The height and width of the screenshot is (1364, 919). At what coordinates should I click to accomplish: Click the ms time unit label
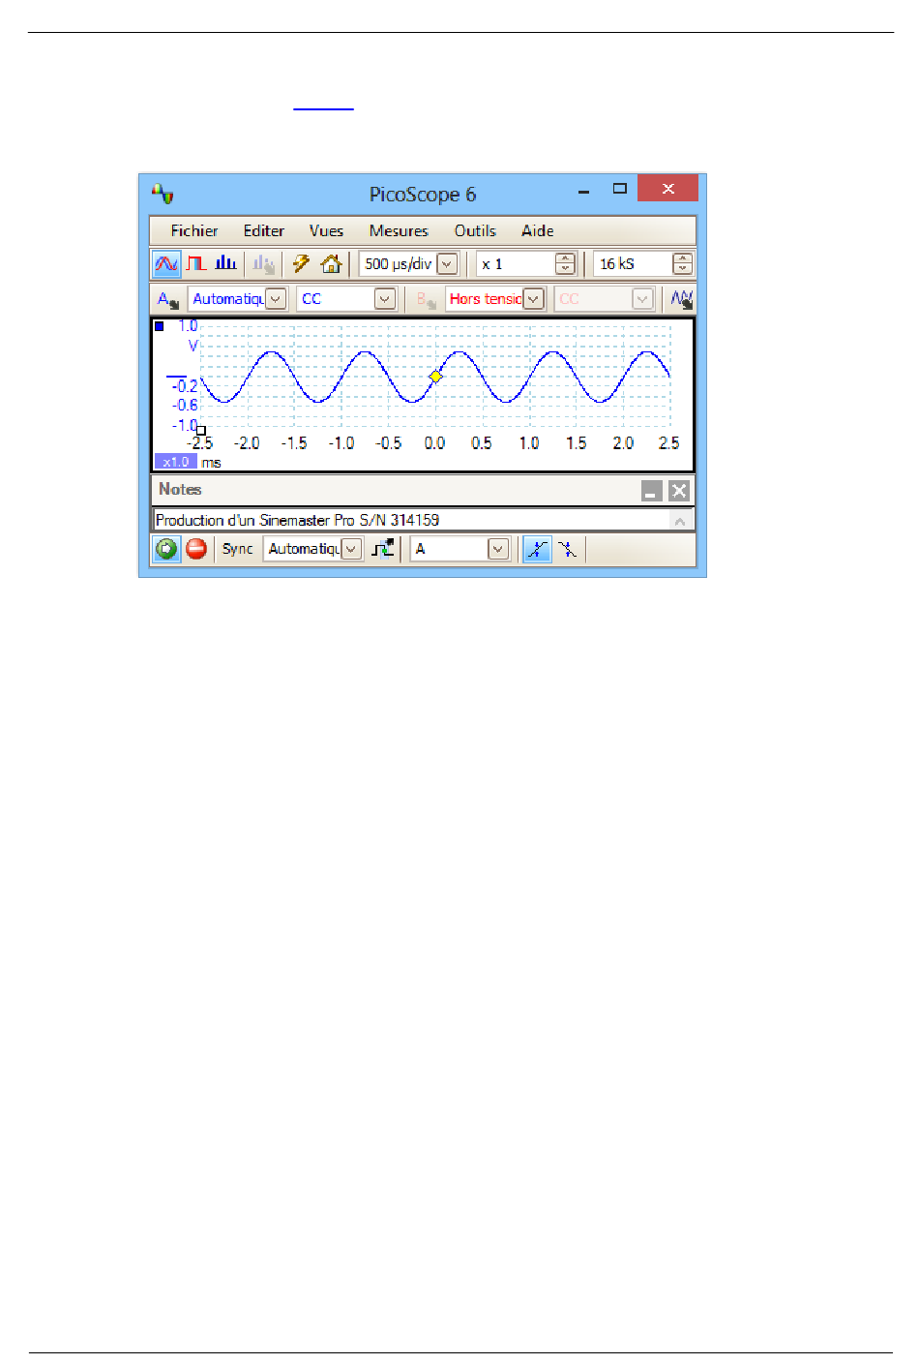(x=212, y=463)
